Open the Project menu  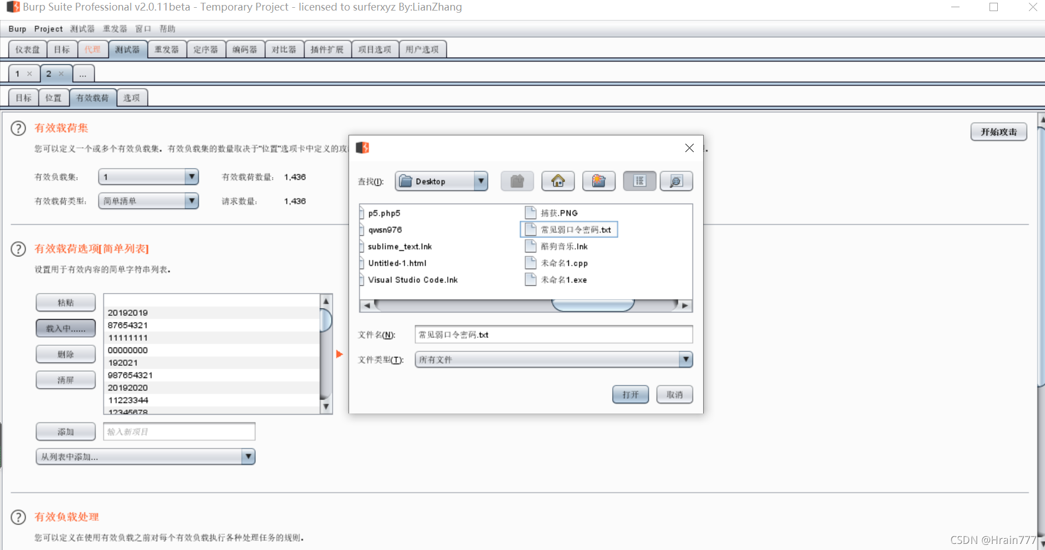click(48, 29)
